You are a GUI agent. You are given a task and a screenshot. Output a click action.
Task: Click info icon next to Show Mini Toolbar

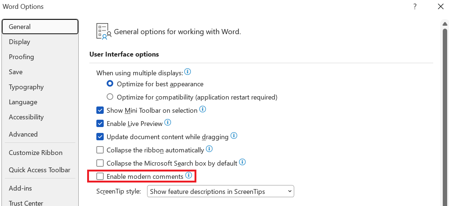pyautogui.click(x=203, y=109)
